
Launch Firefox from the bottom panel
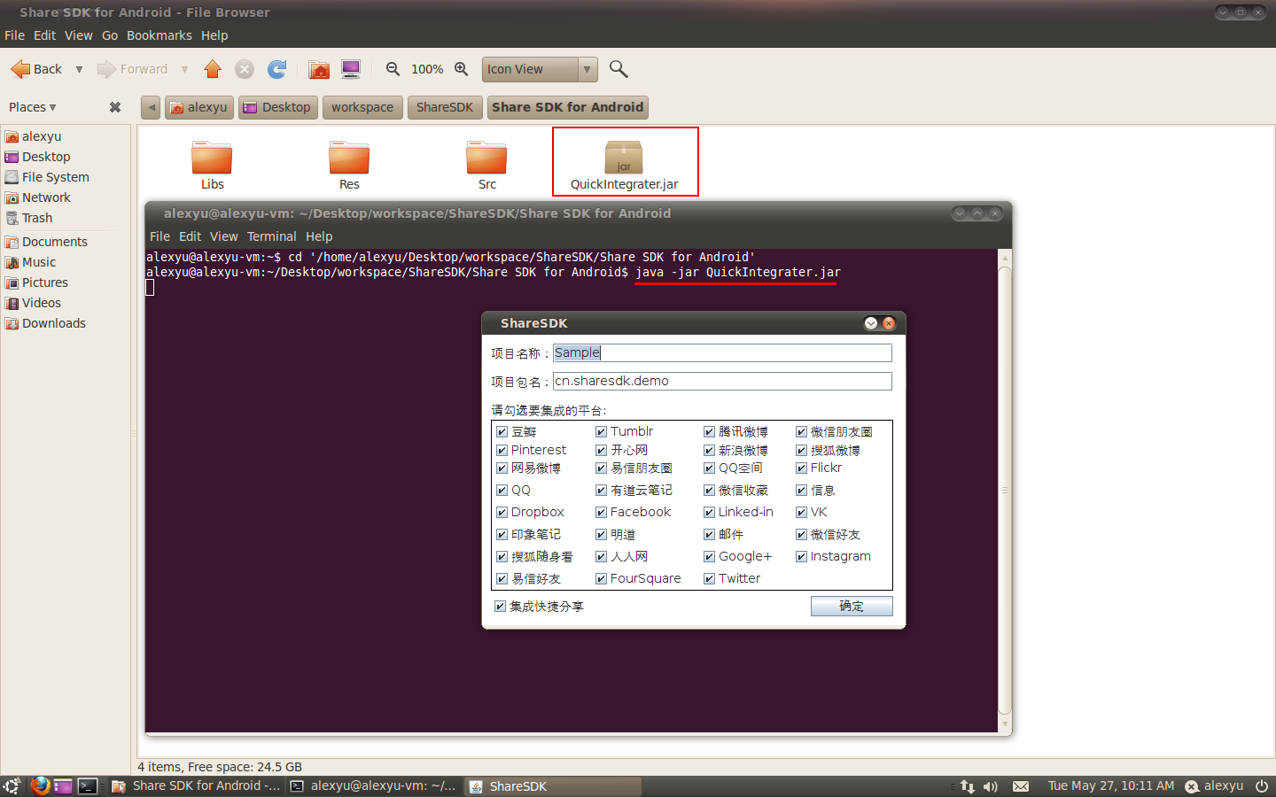coord(40,785)
